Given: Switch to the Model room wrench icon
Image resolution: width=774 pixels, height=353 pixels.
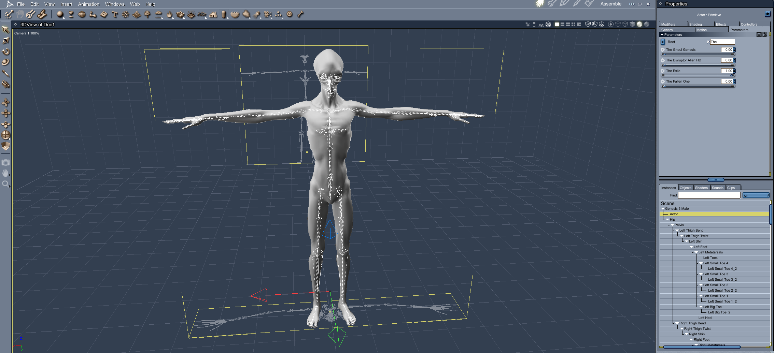Looking at the screenshot, I should click(x=552, y=4).
